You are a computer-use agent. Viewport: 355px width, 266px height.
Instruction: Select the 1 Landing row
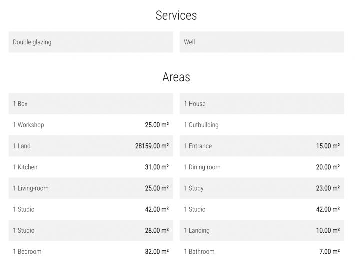[x=262, y=230]
